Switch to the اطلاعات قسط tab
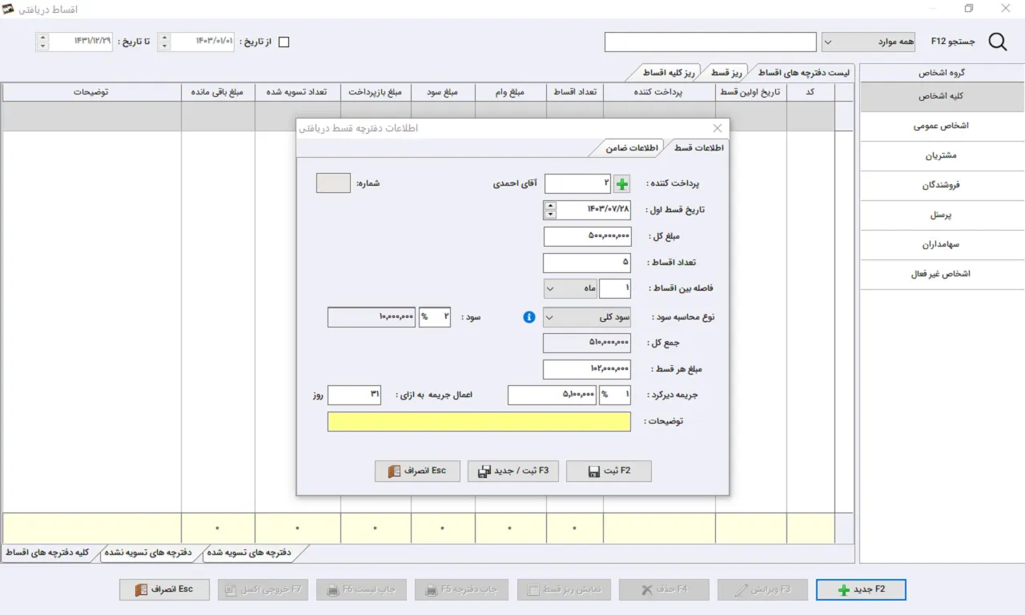 point(697,148)
